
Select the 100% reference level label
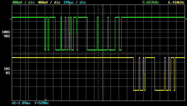click(6, 32)
